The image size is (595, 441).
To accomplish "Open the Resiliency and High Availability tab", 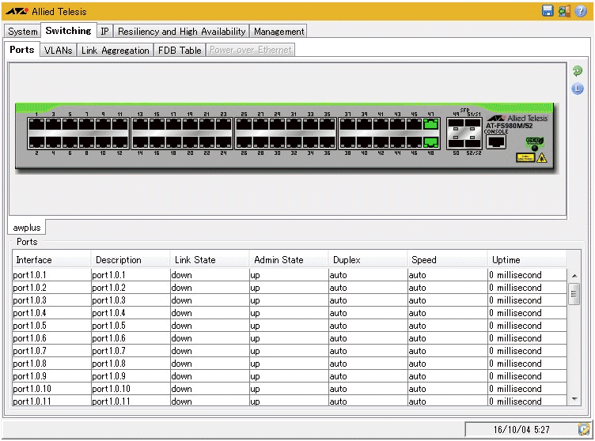I will (181, 32).
